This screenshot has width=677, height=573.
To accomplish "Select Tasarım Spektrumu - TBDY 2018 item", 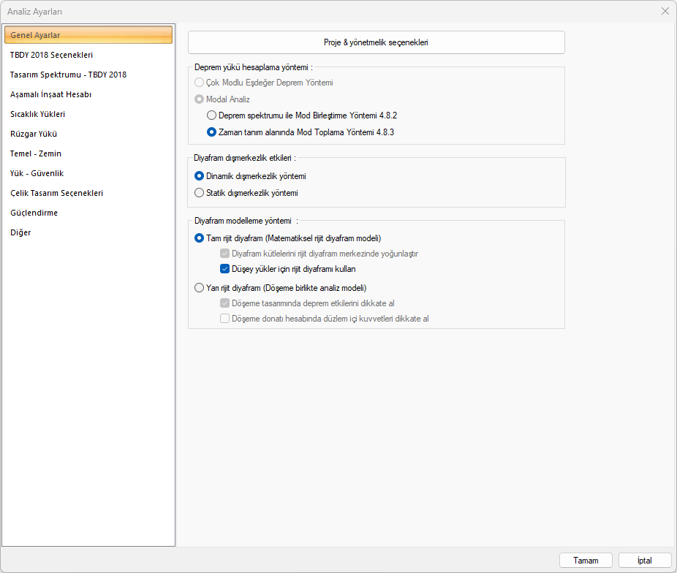I will click(68, 75).
